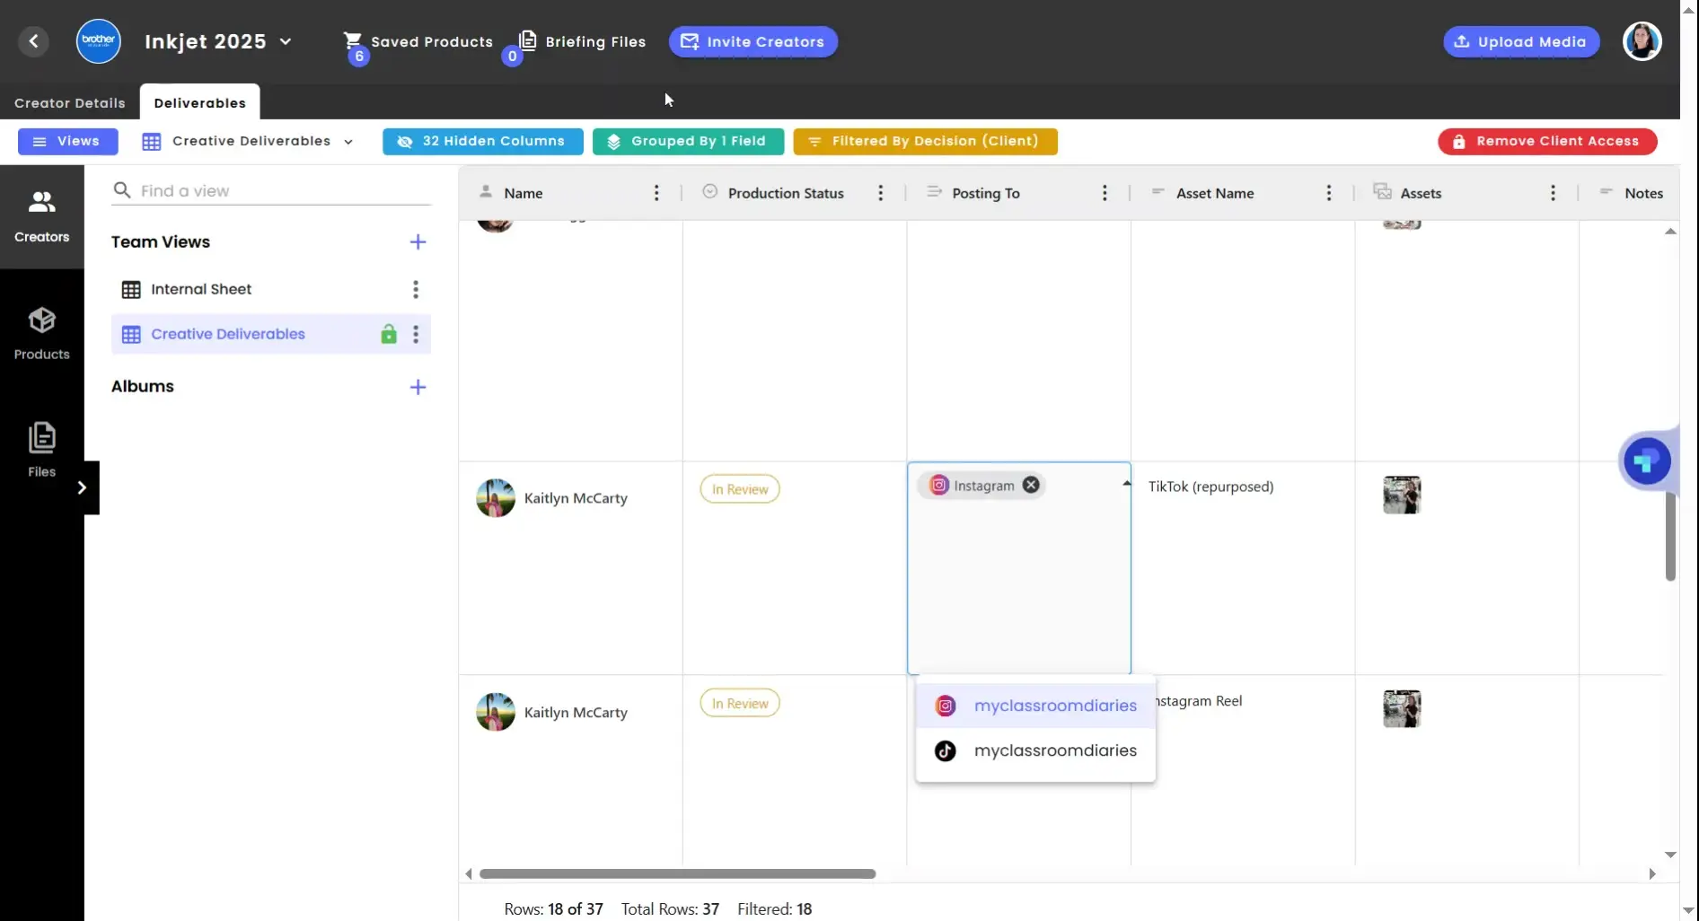Open Briefing Files
The height and width of the screenshot is (921, 1699).
tap(582, 41)
